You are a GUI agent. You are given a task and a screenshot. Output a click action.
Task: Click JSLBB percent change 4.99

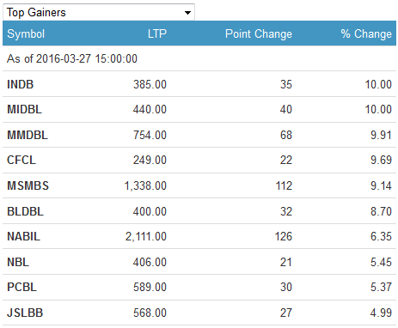(381, 313)
